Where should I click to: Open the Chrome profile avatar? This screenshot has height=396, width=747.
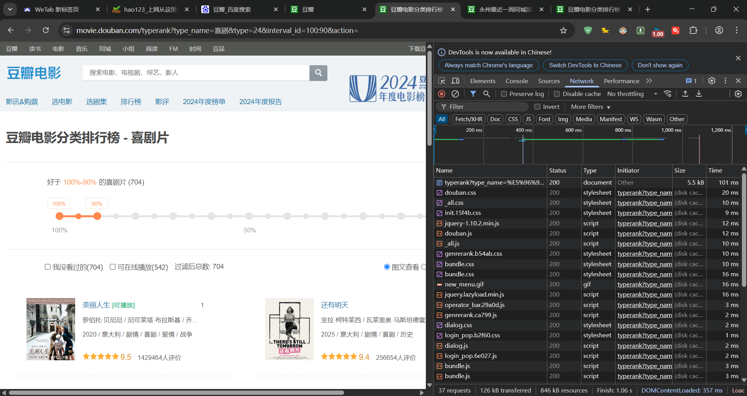(x=719, y=30)
